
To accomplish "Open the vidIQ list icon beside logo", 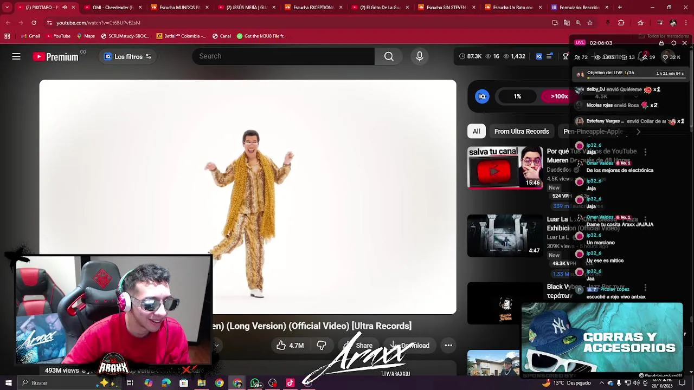I will [549, 56].
